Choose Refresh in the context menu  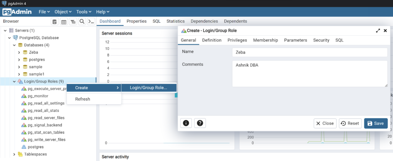pos(94,99)
